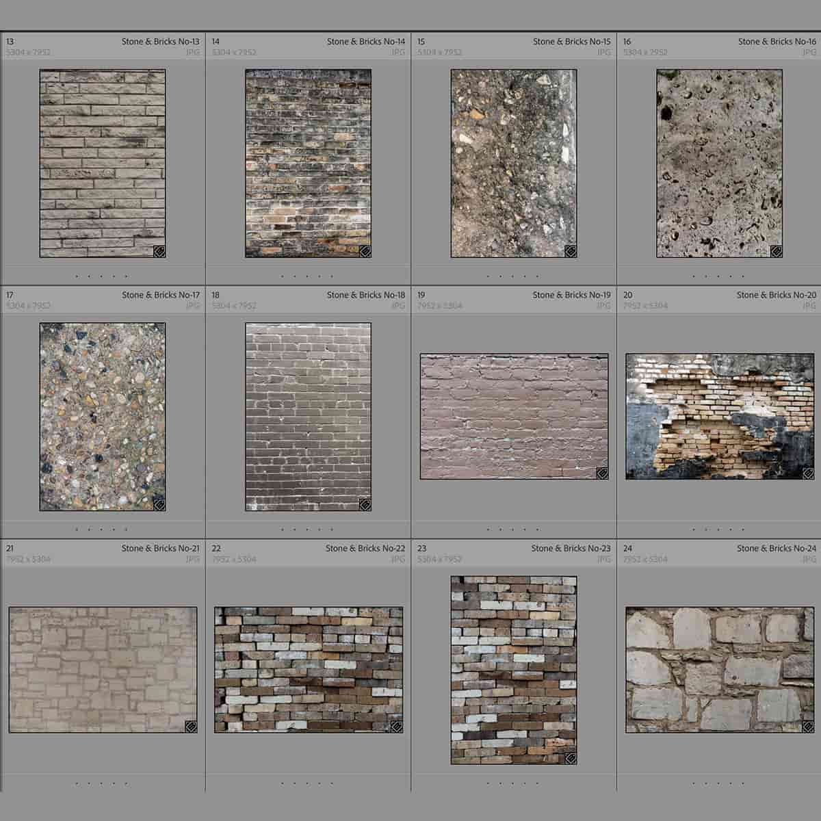Click badge icon on Stone & Bricks No-20 thumbnail
This screenshot has height=821, width=821.
tap(807, 473)
